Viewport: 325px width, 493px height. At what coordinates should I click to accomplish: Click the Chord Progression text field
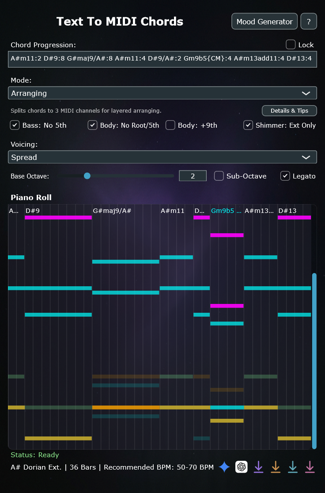point(162,59)
